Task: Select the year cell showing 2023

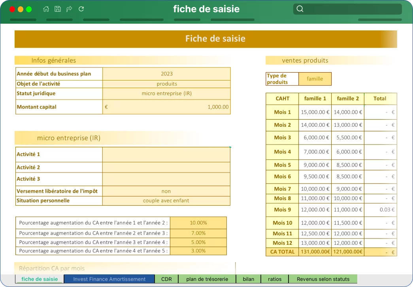Action: click(x=166, y=74)
